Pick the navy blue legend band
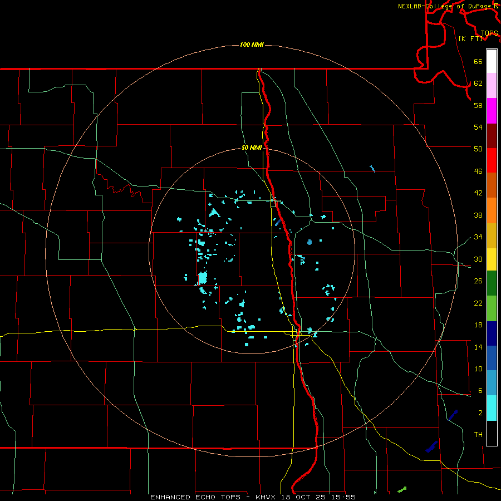 pos(492,333)
